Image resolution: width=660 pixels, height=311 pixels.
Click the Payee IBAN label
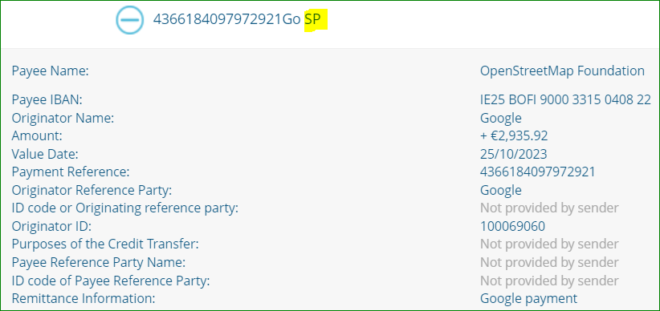click(x=47, y=100)
